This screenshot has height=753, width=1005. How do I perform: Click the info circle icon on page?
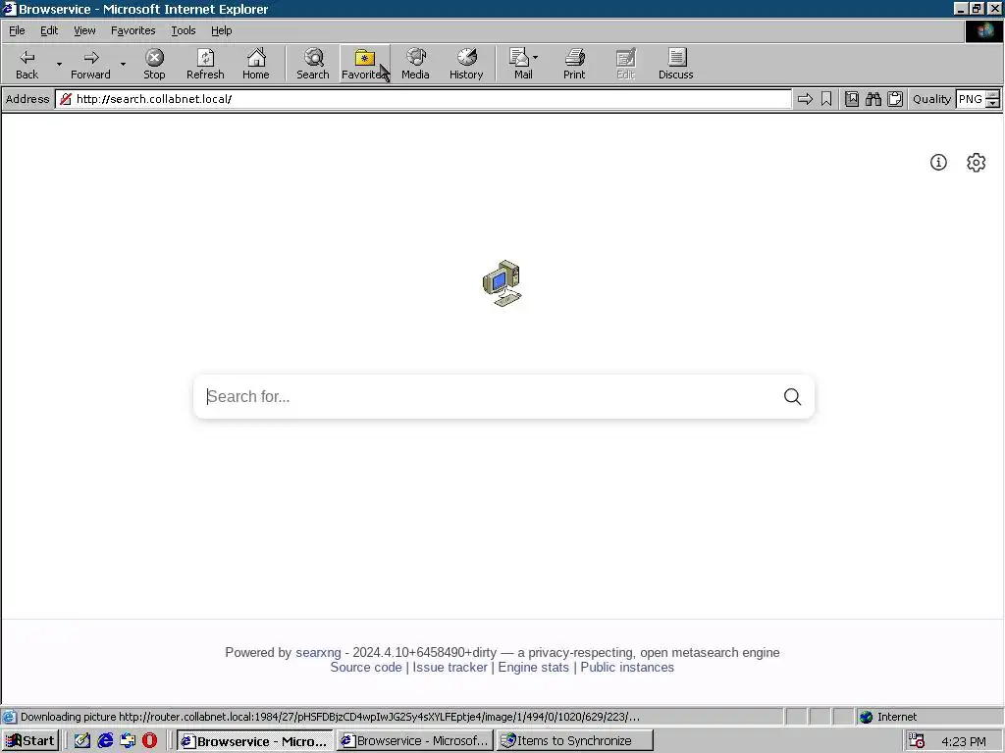938,162
